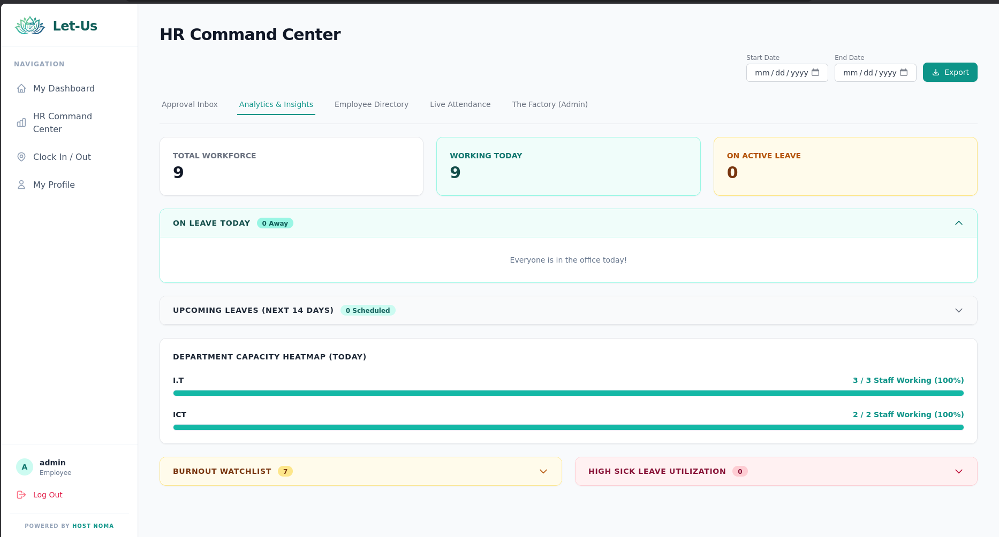This screenshot has height=537, width=999.
Task: Select HR Command Center navigation item
Action: tap(69, 122)
